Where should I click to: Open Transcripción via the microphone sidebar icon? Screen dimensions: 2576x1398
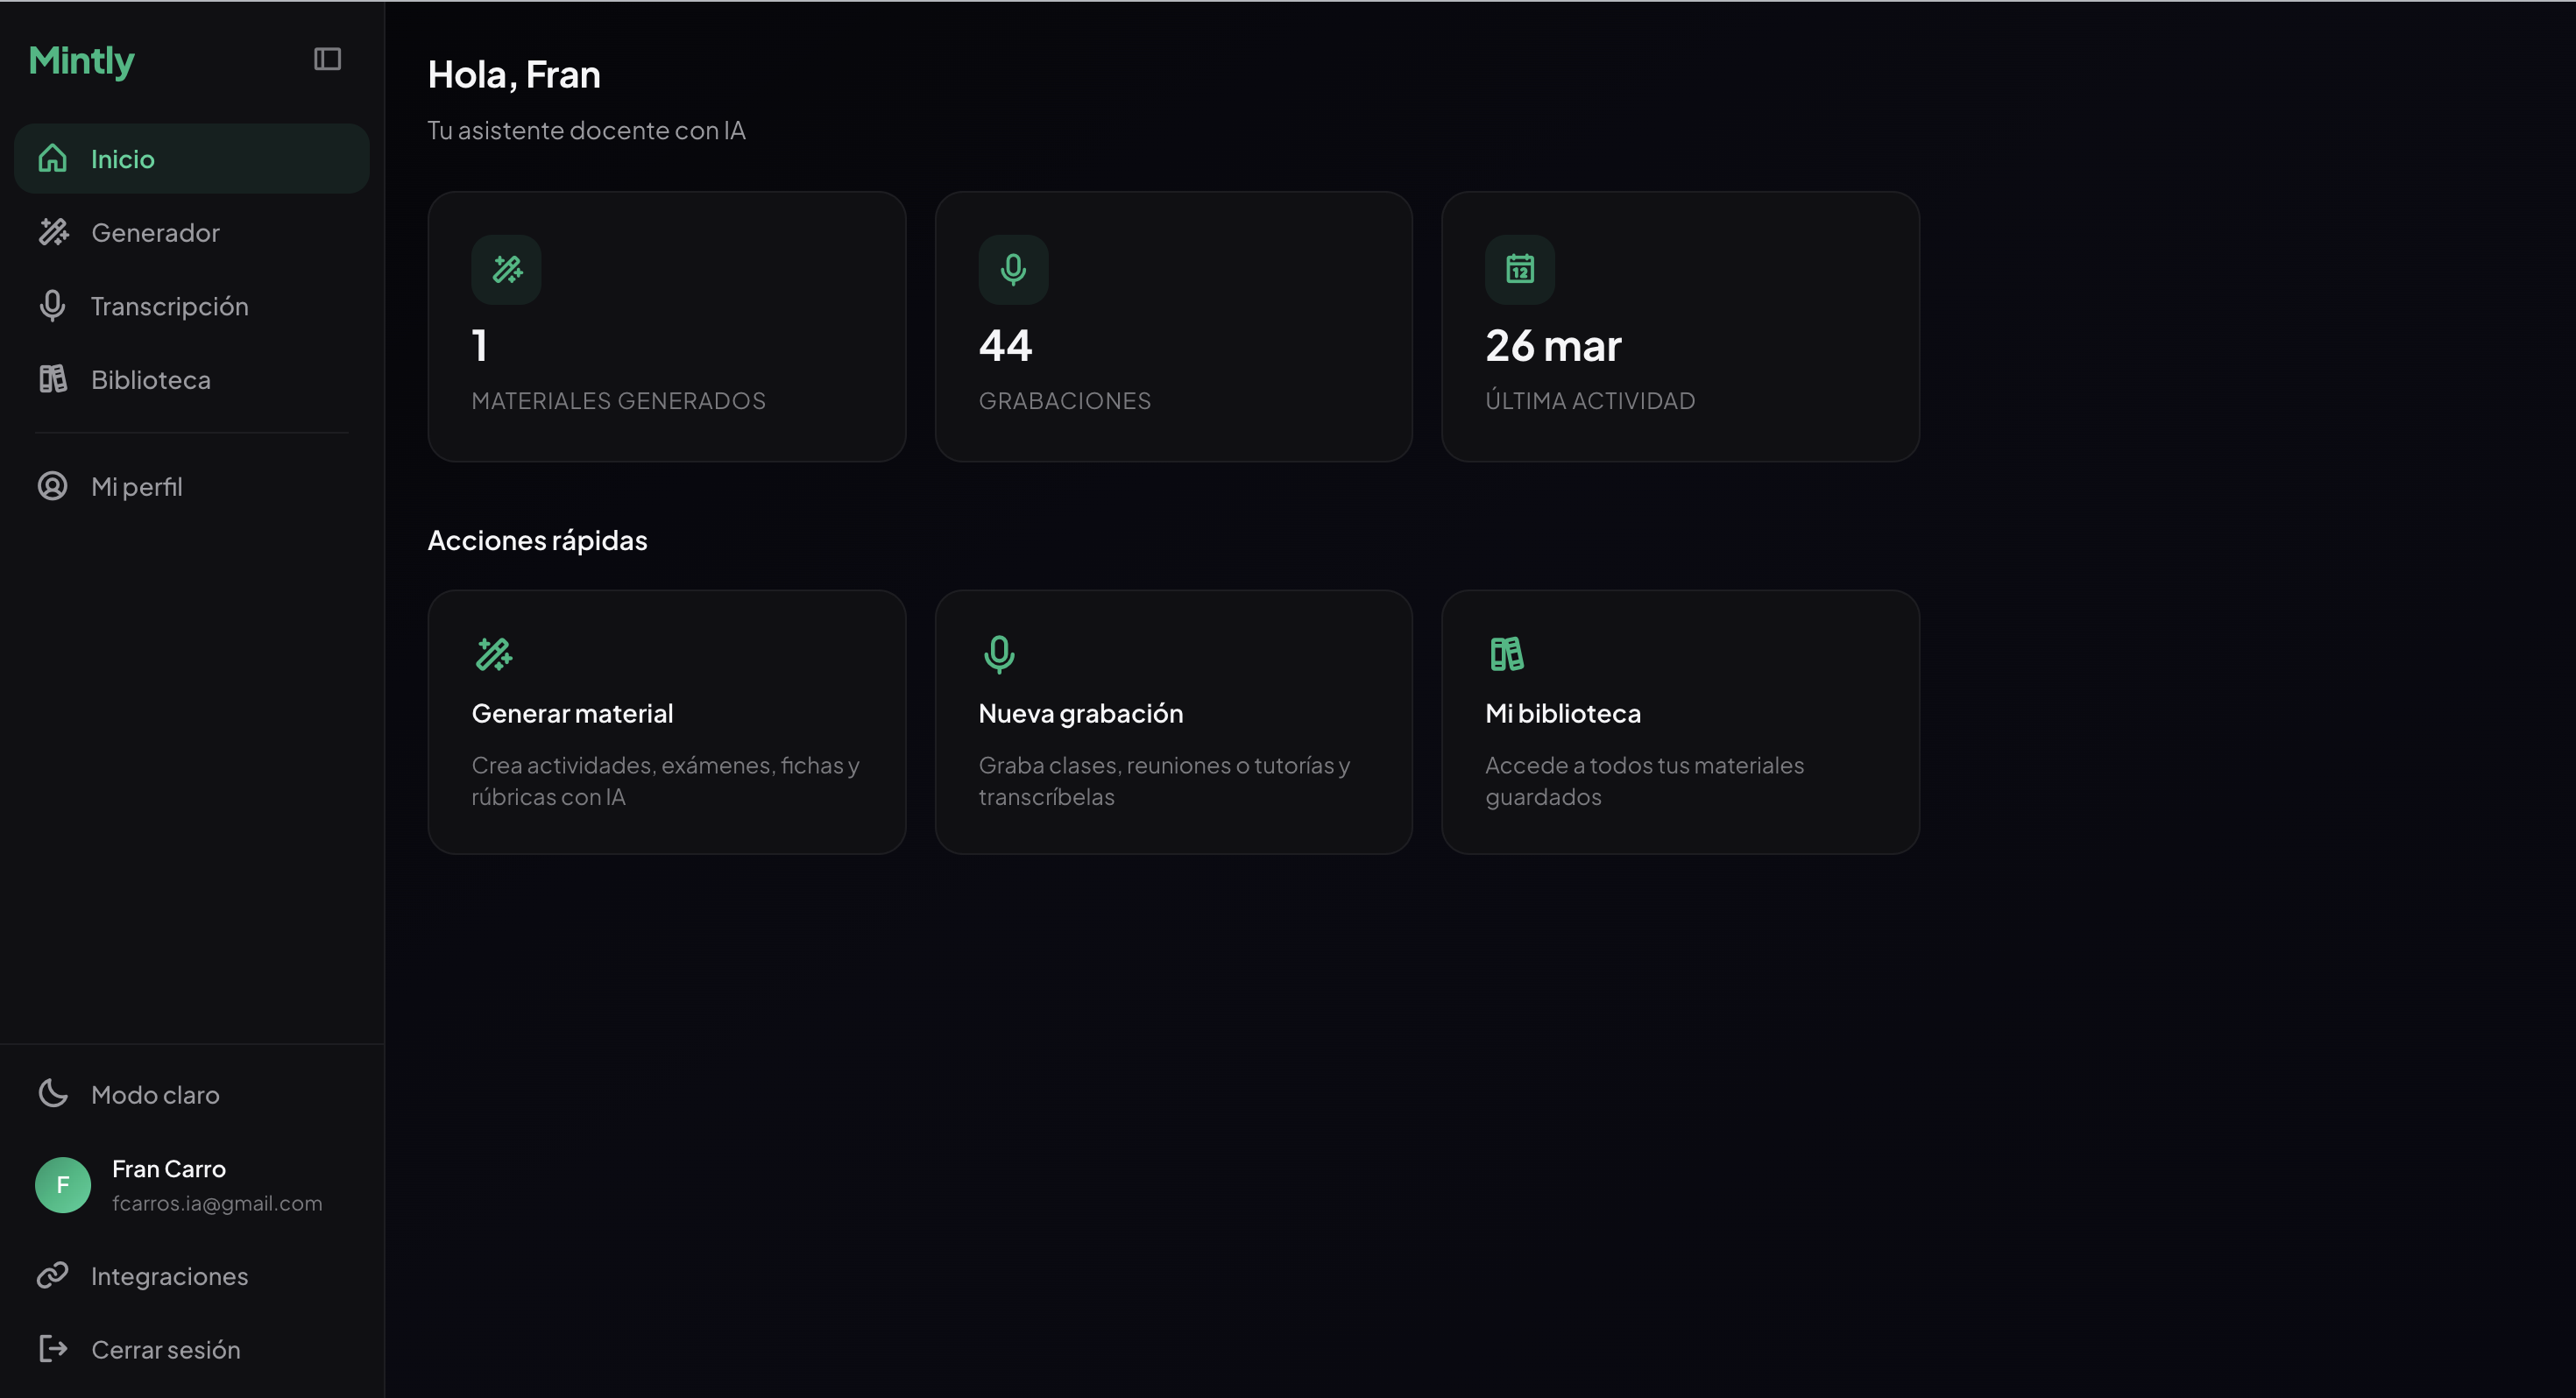point(53,305)
